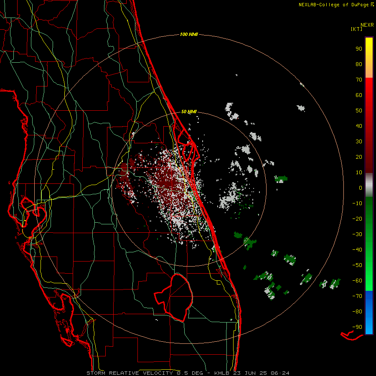Image resolution: width=376 pixels, height=376 pixels.
Task: Click the blue bottom segment of the color bar
Action: click(369, 312)
